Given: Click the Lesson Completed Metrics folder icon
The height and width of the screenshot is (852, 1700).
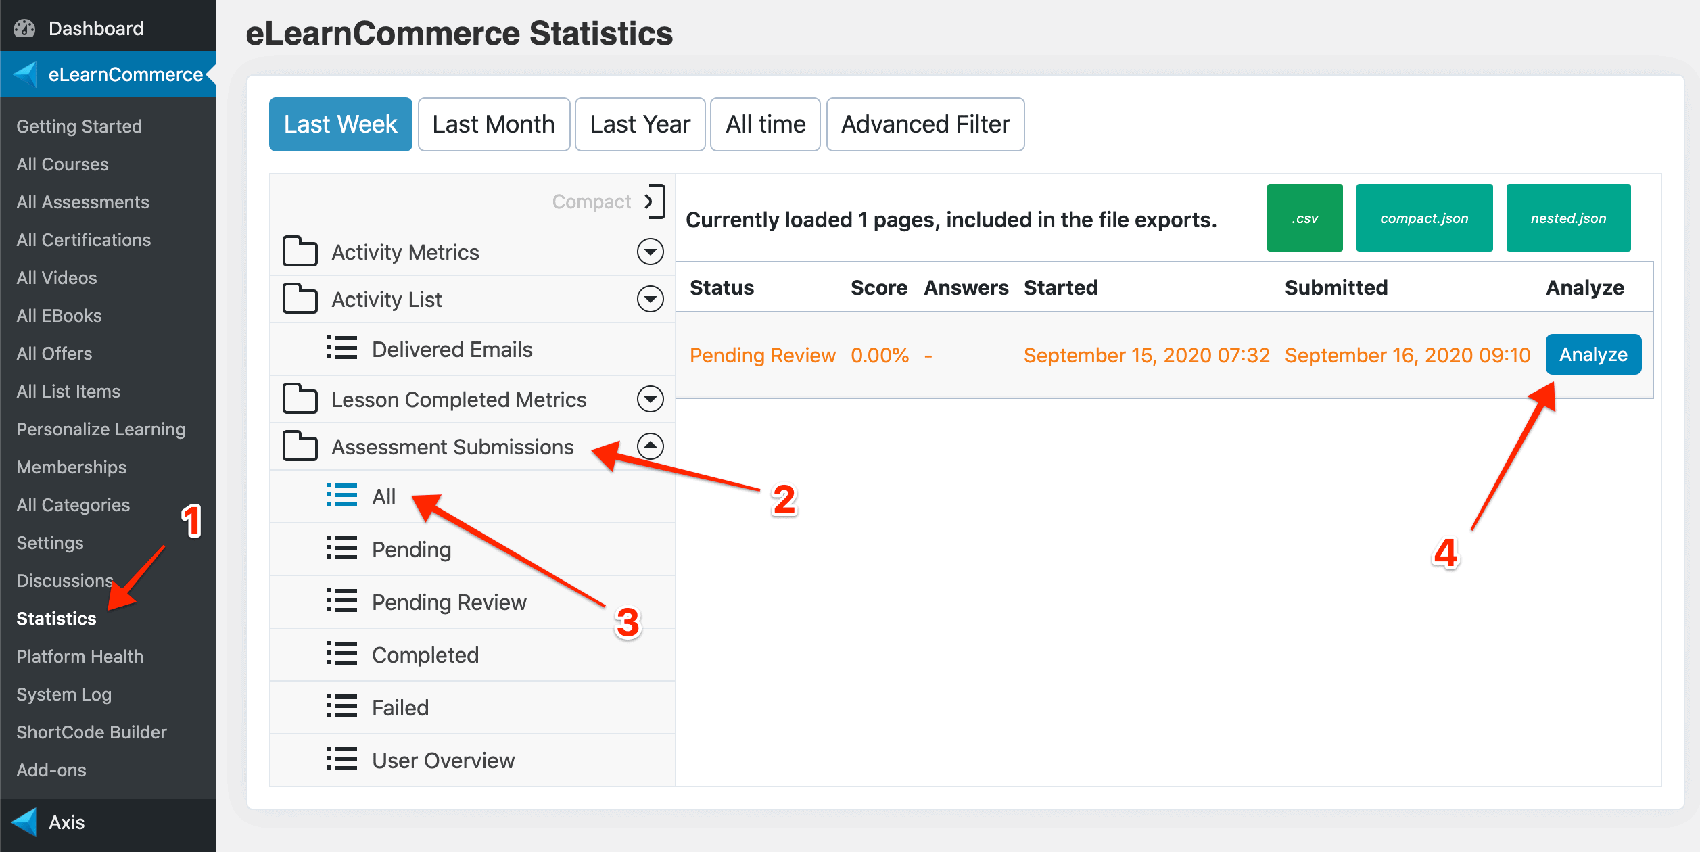Looking at the screenshot, I should pyautogui.click(x=300, y=399).
